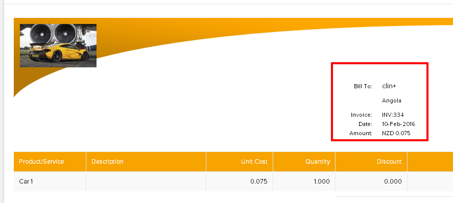Image resolution: width=453 pixels, height=203 pixels.
Task: Click the 1.000 quantity cell
Action: tap(304, 182)
